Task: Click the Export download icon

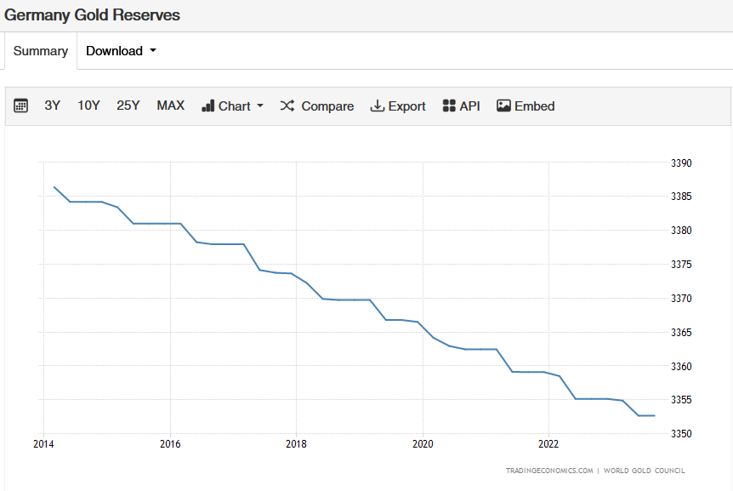Action: [x=378, y=106]
